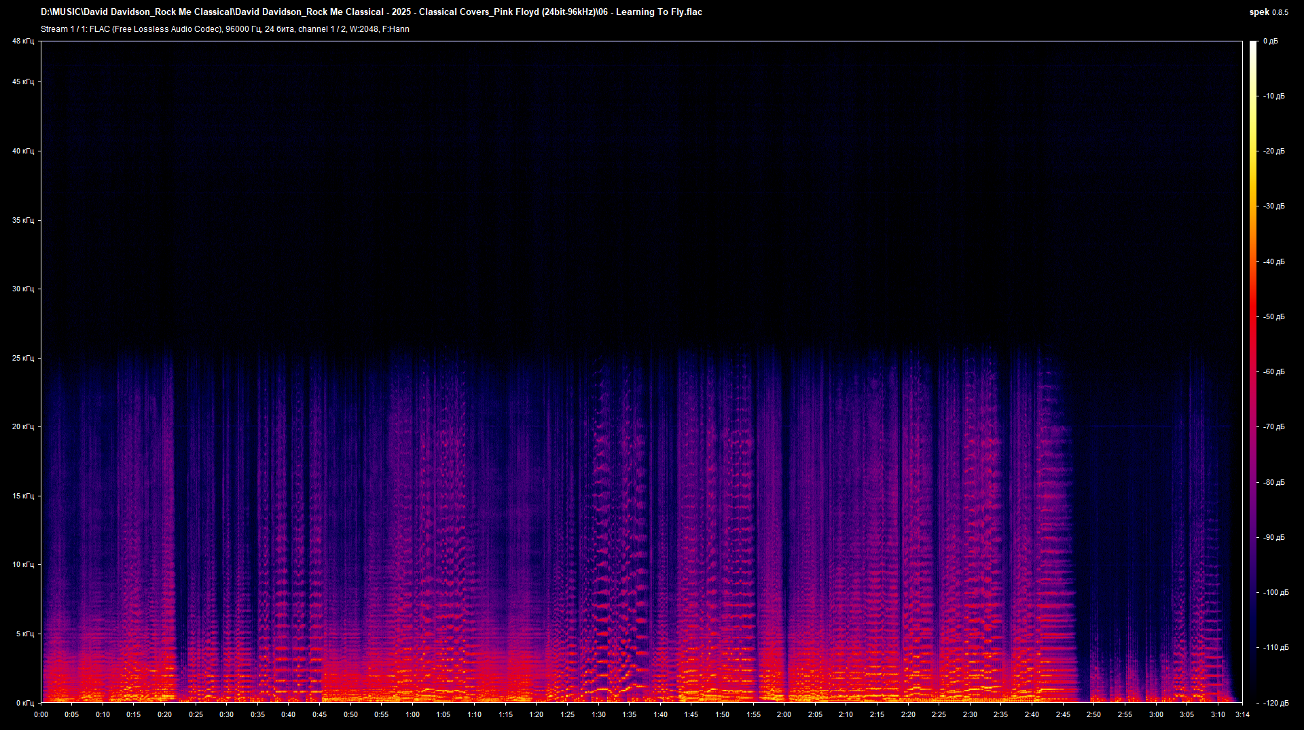Click the -60 дБ level label
This screenshot has height=730, width=1304.
coord(1274,372)
